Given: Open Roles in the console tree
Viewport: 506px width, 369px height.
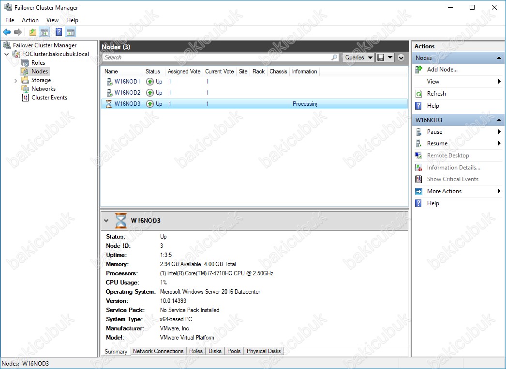Looking at the screenshot, I should click(x=38, y=63).
